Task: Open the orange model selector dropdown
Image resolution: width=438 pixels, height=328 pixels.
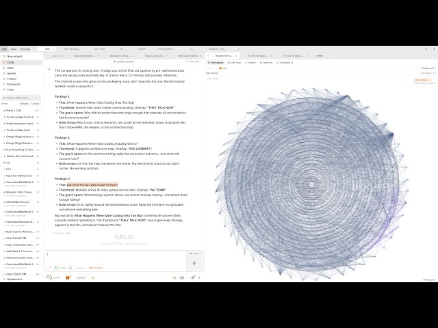Action: (96, 268)
